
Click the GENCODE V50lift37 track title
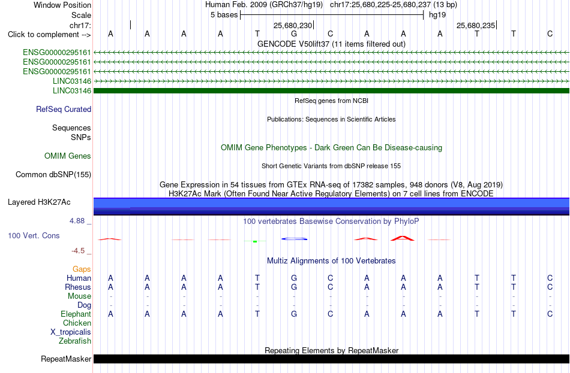click(x=331, y=44)
